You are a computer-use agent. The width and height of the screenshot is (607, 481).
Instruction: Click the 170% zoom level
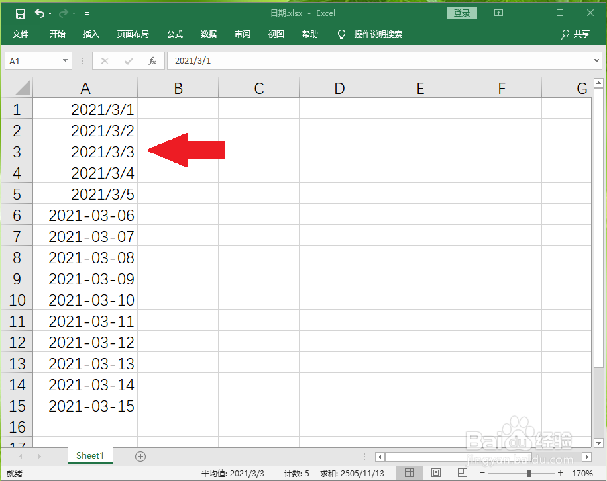coord(582,473)
